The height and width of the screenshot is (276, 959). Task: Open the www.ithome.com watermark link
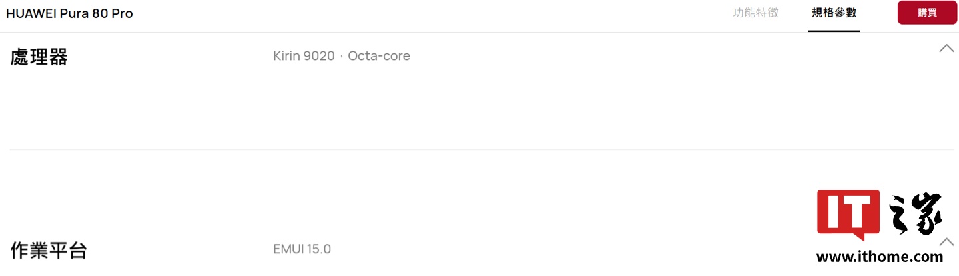pyautogui.click(x=879, y=257)
